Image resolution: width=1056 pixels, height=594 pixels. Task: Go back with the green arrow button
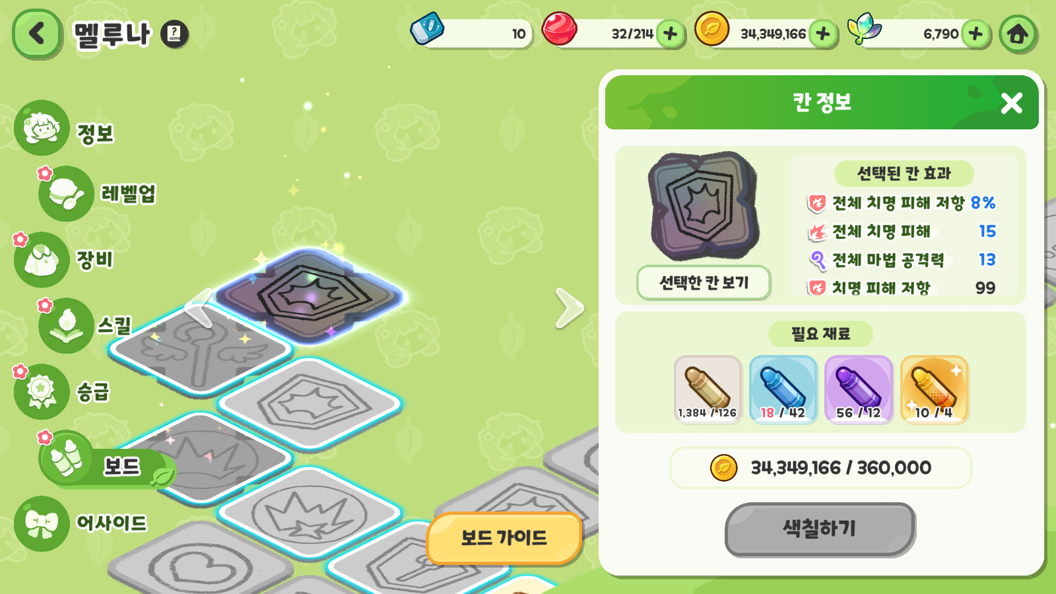(x=37, y=33)
